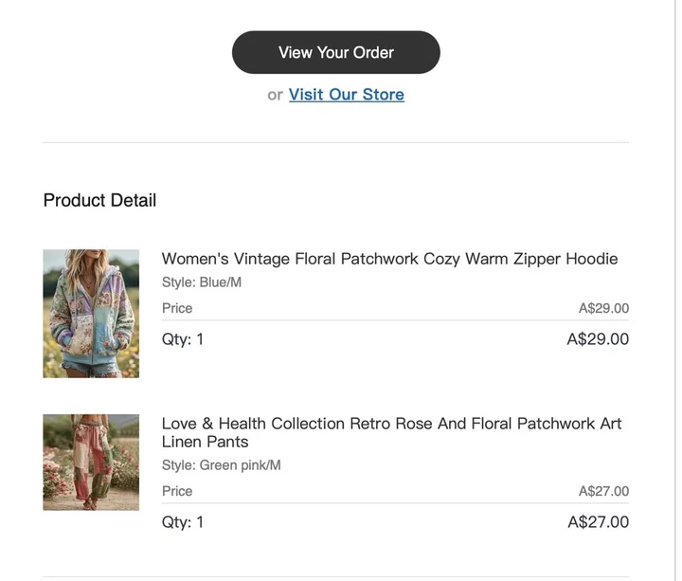Viewport: 682px width, 581px height.
Task: Click the word 'or' before the store link
Action: tap(275, 95)
